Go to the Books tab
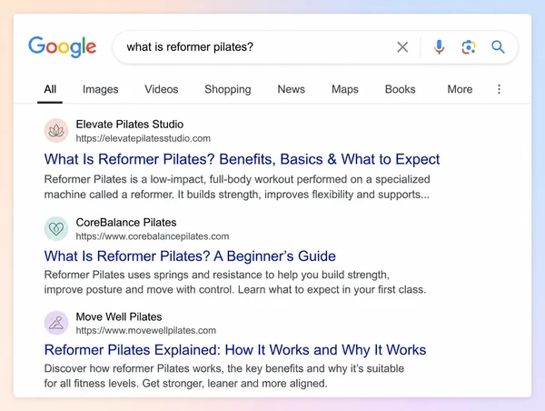This screenshot has width=545, height=411. (400, 89)
